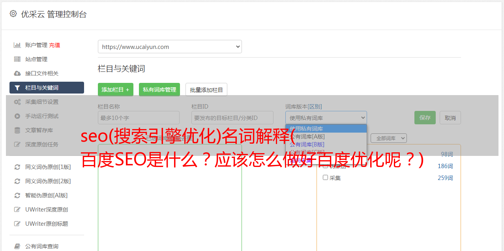The height and width of the screenshot is (251, 504).
Task: Open the 全部词库 filter dropdown
Action: 389,138
